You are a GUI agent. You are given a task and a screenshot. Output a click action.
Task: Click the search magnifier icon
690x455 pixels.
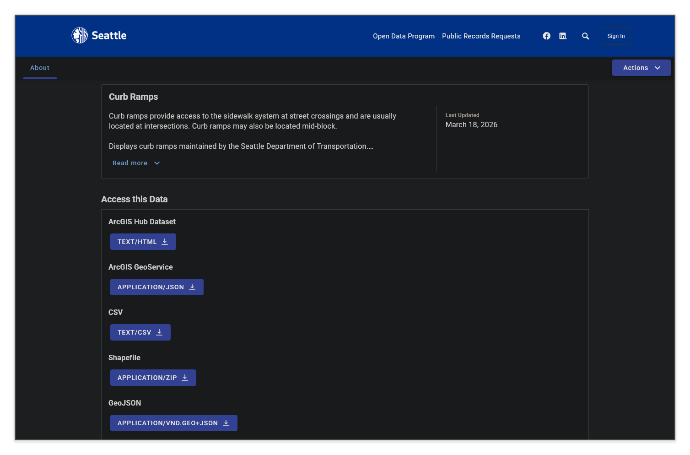tap(585, 36)
